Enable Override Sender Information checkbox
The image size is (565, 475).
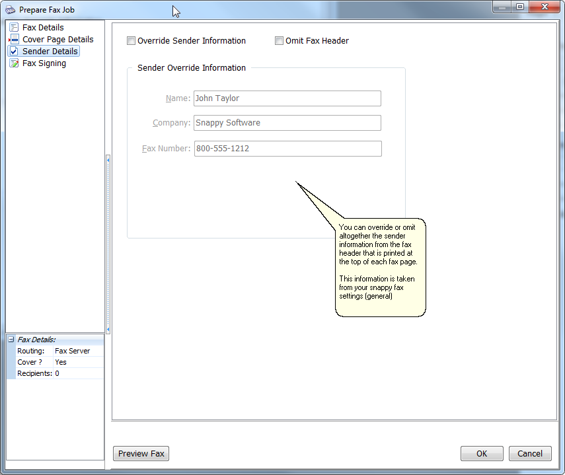[131, 41]
